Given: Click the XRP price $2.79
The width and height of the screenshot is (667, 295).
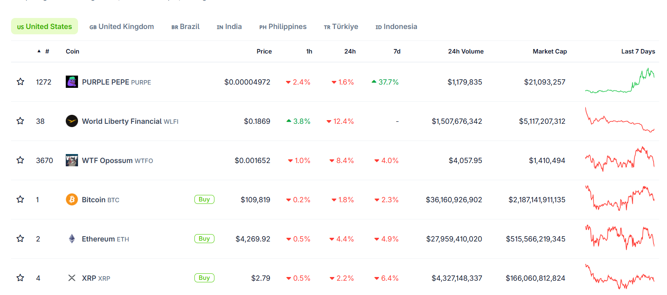Looking at the screenshot, I should 261,278.
